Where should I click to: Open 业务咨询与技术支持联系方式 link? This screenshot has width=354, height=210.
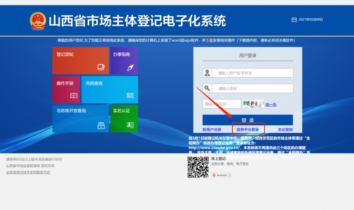28,172
